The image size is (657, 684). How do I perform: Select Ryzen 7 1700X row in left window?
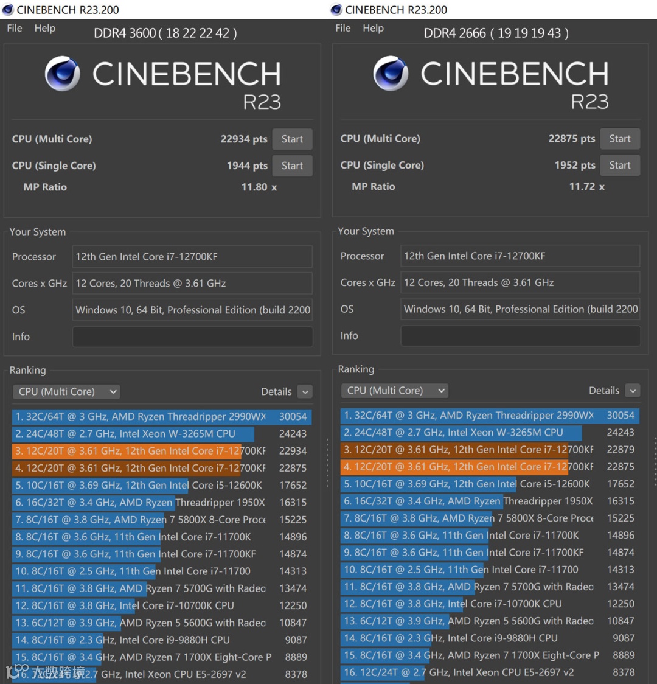point(162,657)
